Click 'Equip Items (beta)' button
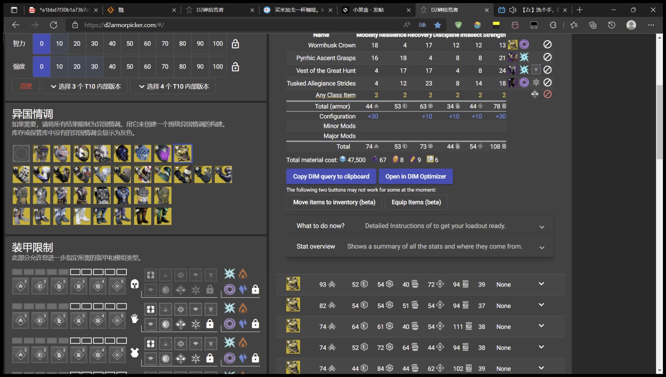 point(416,202)
